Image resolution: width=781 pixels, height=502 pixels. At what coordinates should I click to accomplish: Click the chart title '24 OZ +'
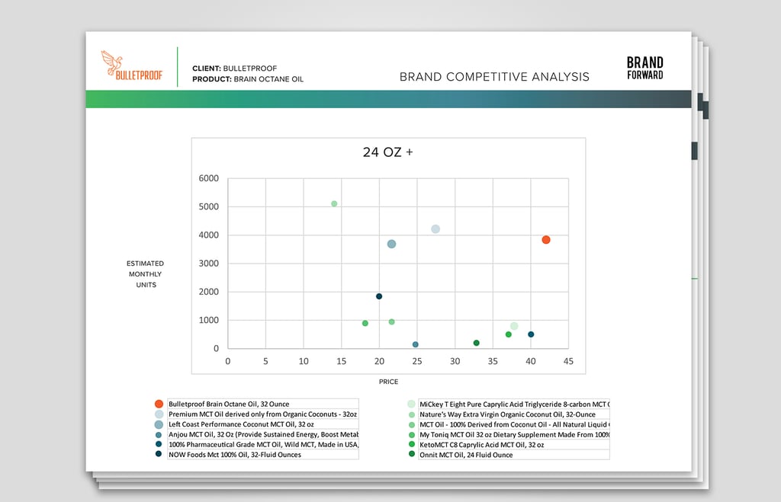[387, 152]
